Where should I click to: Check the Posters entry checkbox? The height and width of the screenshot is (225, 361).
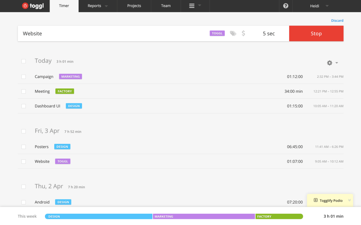(23, 147)
